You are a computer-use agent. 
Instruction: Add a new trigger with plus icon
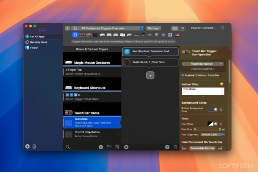click(x=101, y=147)
